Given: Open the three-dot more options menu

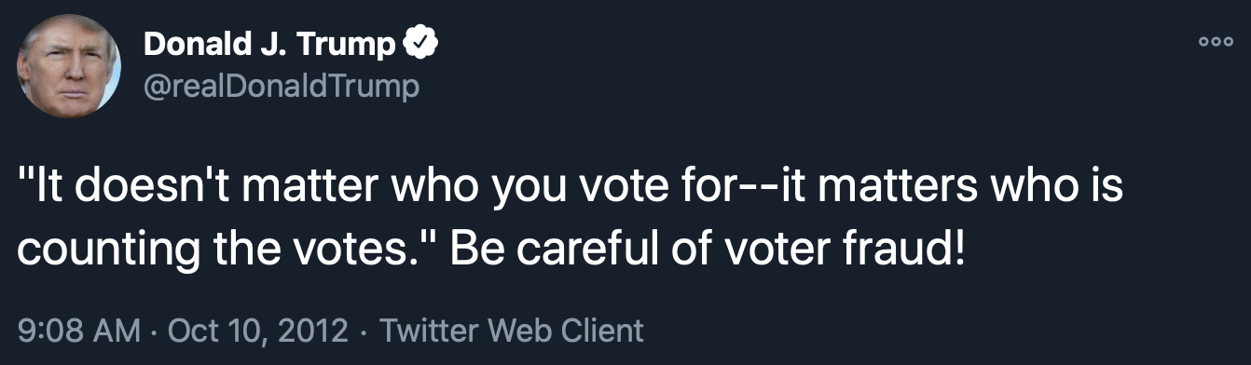Looking at the screenshot, I should [1215, 43].
